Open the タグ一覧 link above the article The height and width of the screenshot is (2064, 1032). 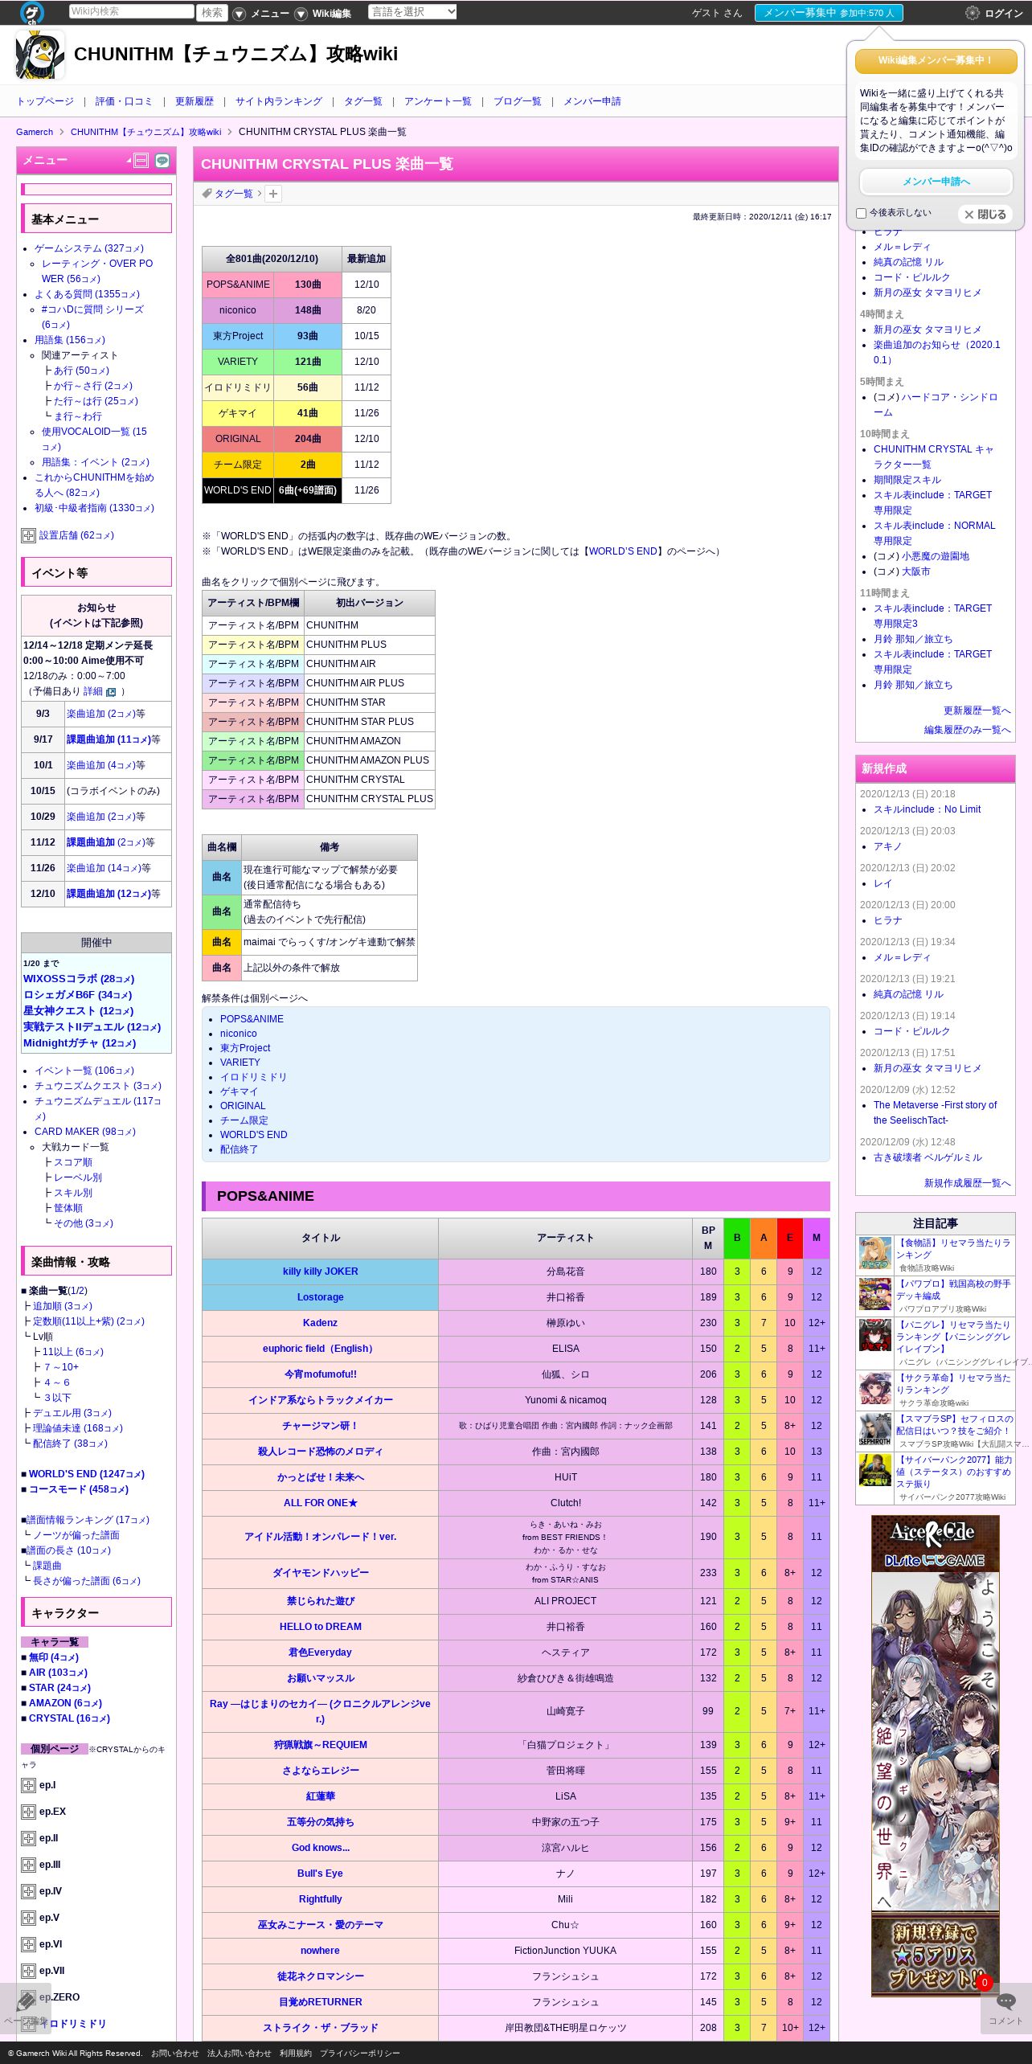coord(234,194)
